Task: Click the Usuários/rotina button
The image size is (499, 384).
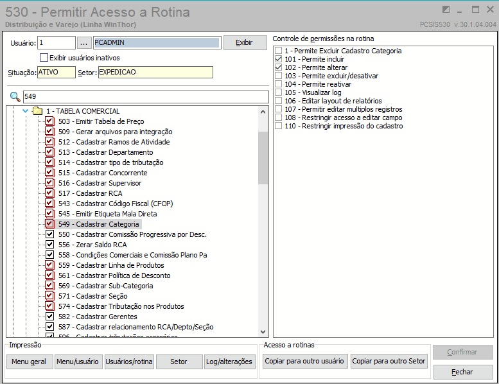Action: 129,362
